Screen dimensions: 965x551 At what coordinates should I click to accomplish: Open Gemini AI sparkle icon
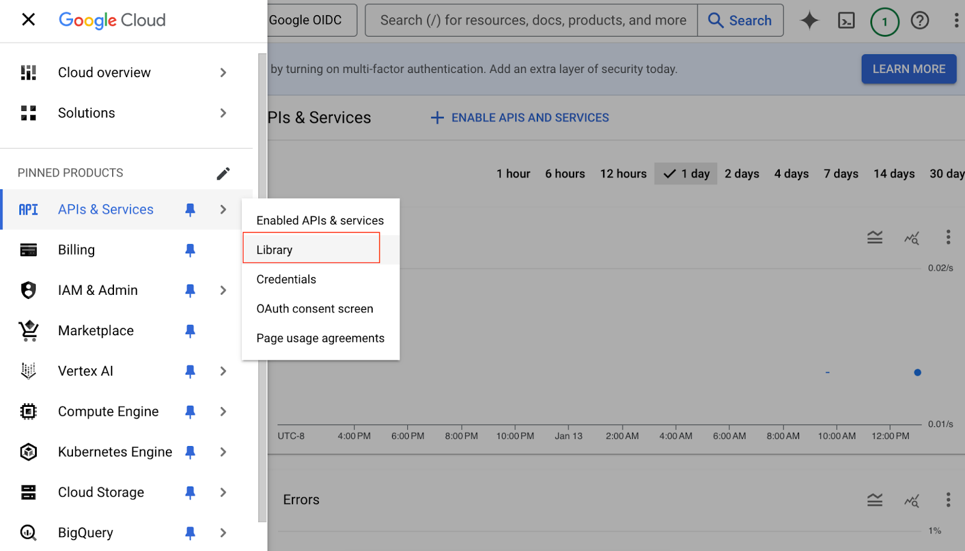click(809, 20)
